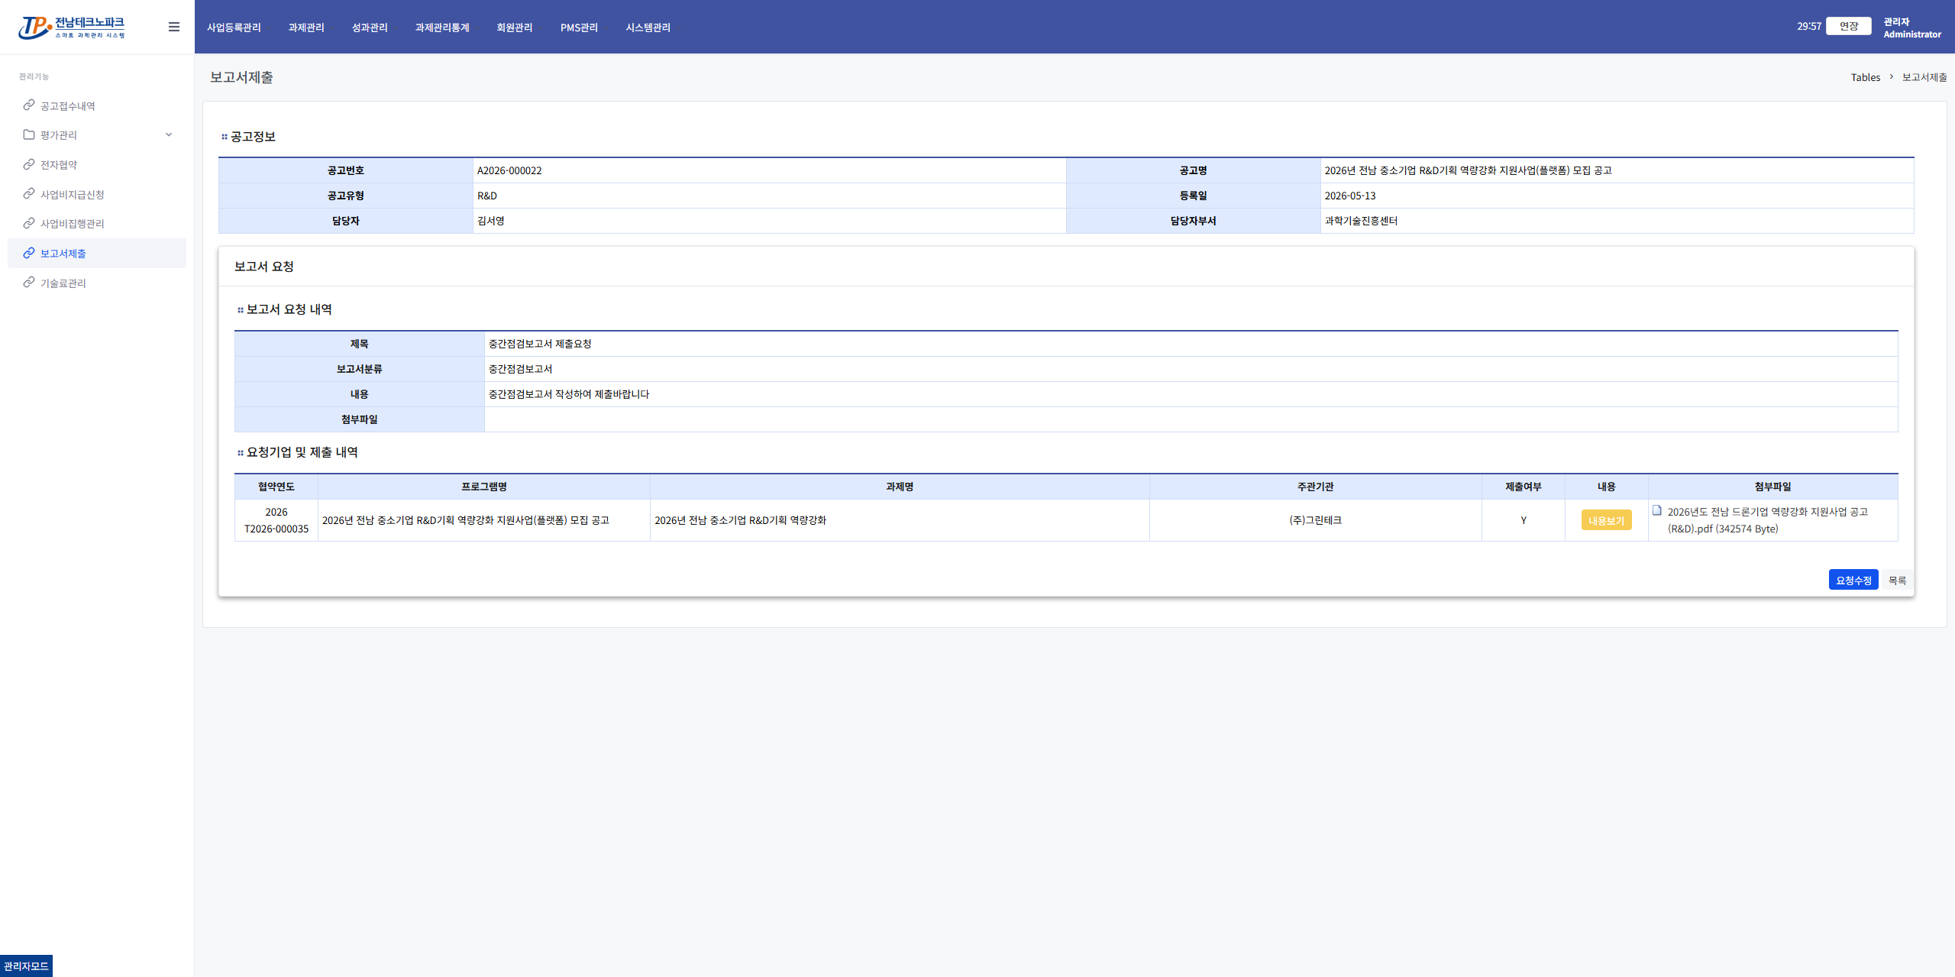This screenshot has width=1955, height=977.
Task: Click the 목록 button
Action: click(1897, 580)
